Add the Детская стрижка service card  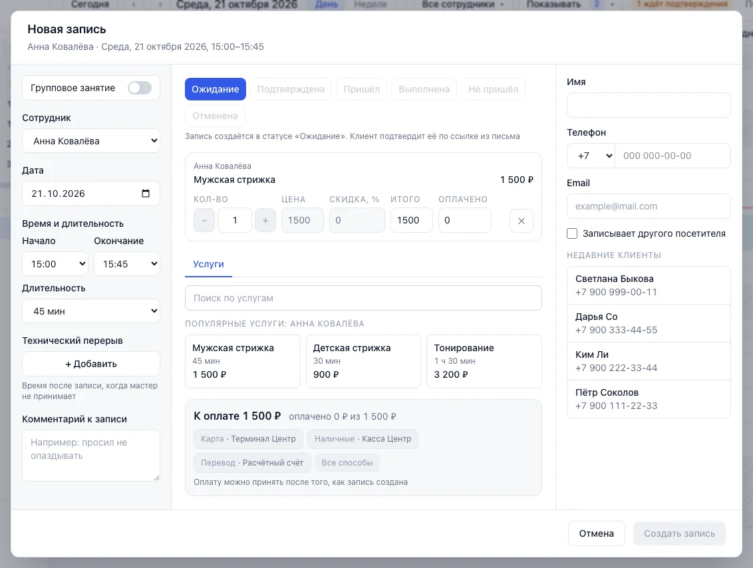click(364, 361)
